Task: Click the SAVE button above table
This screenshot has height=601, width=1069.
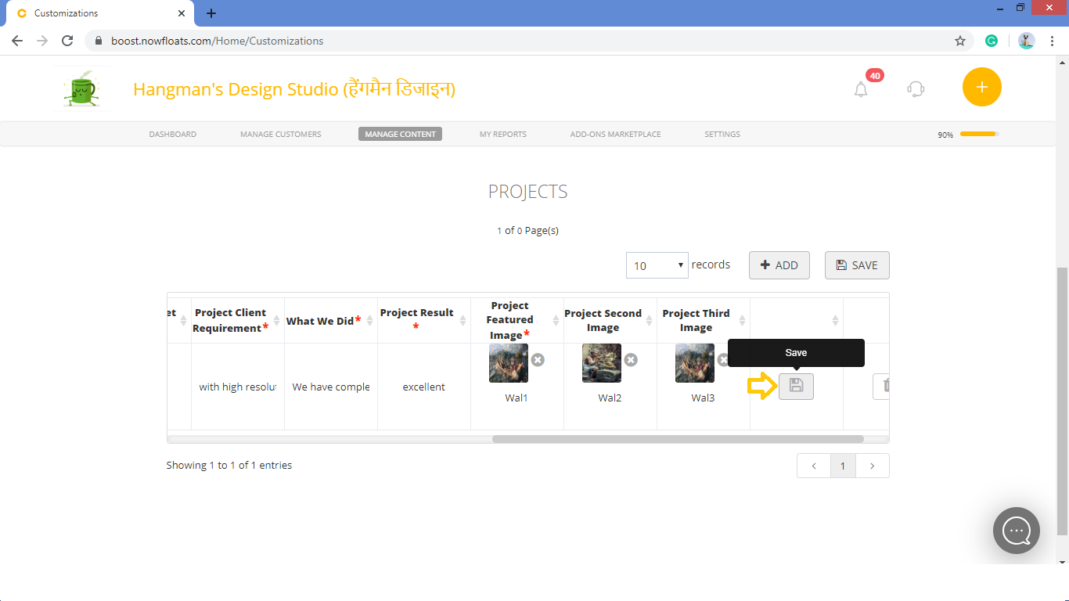Action: pyautogui.click(x=857, y=265)
